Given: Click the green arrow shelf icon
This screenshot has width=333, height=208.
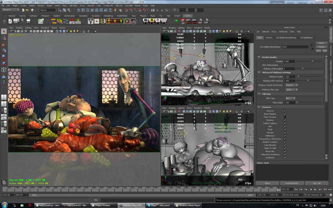Looking at the screenshot, I should click(x=176, y=21).
